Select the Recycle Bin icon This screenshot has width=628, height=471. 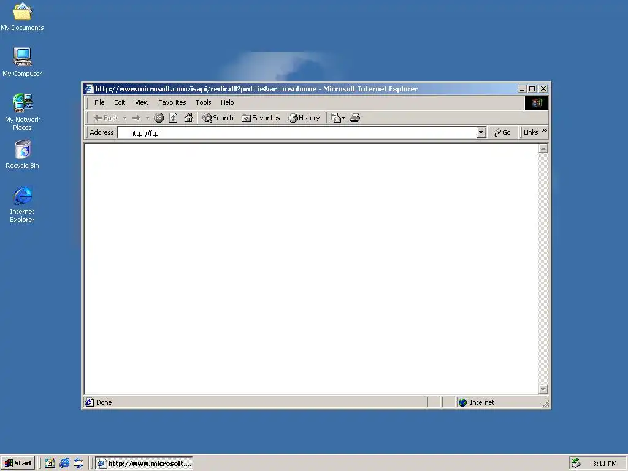pos(23,154)
